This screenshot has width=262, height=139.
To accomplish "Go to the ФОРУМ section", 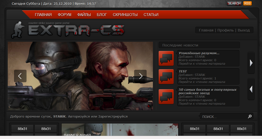I will click(65, 15).
